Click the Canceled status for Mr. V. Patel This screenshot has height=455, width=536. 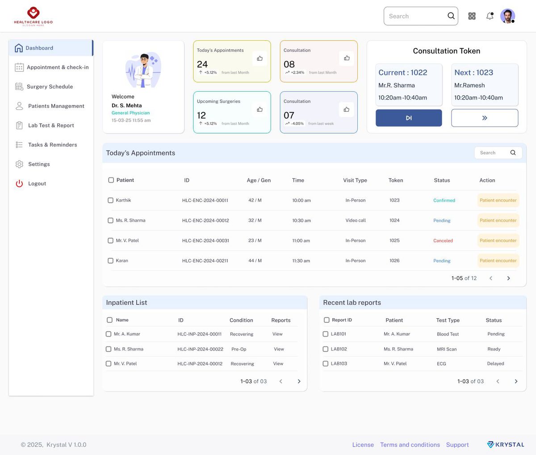click(443, 240)
